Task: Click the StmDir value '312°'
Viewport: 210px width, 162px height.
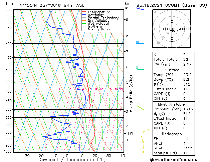Action: tap(188, 148)
